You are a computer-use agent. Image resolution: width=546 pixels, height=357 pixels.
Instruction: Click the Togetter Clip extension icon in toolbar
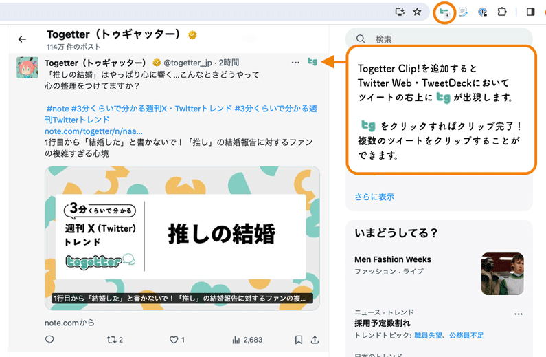pos(445,12)
